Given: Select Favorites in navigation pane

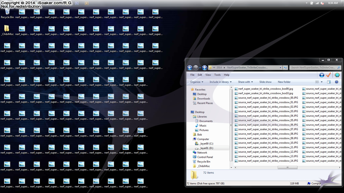Looking at the screenshot, I should pos(198,89).
